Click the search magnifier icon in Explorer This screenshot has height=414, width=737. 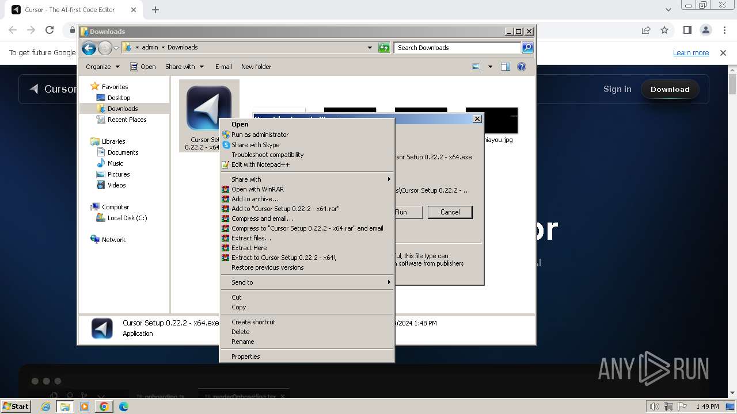pos(527,48)
